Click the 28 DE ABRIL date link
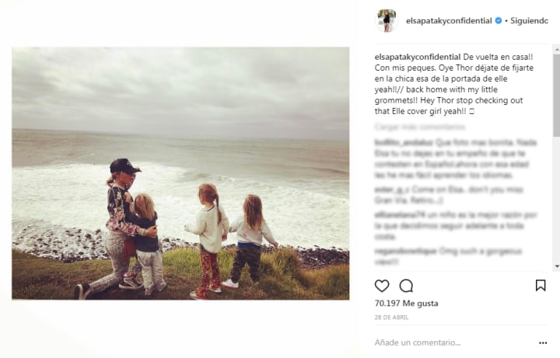This screenshot has height=358, width=560. click(391, 318)
